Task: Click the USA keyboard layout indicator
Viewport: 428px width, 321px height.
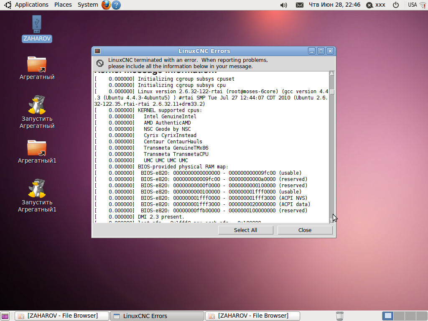Action: coord(412,5)
